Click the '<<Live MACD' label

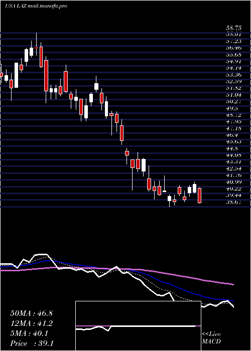point(211,338)
